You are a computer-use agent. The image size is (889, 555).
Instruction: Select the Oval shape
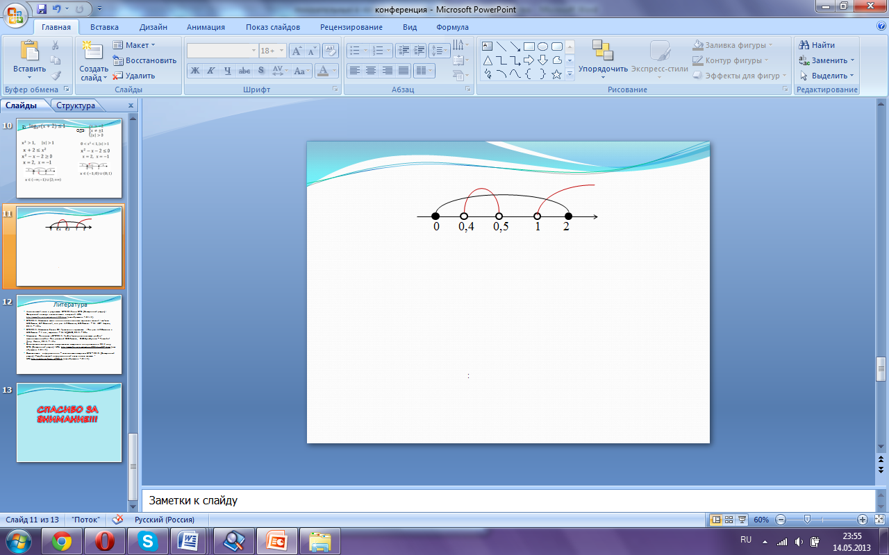coord(543,46)
